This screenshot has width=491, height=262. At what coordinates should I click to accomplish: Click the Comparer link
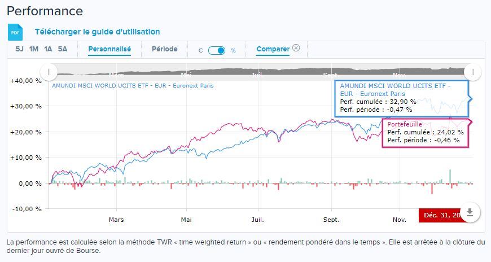[x=273, y=49]
